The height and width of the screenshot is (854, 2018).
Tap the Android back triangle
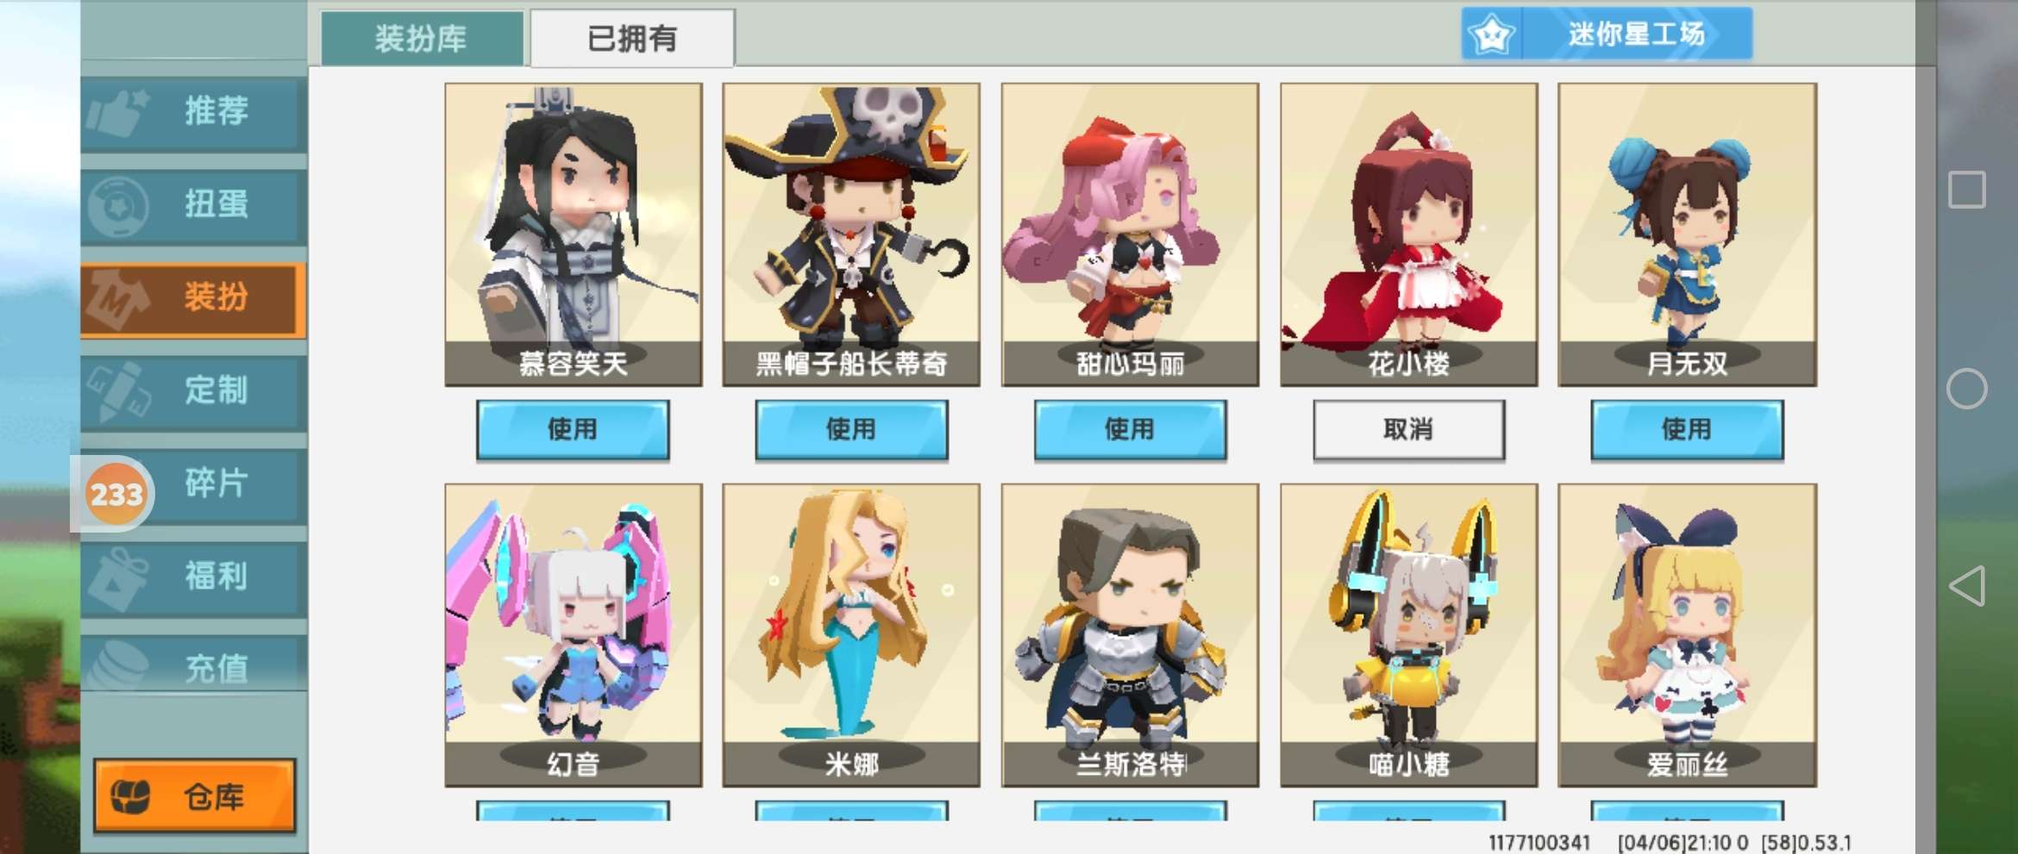coord(1966,586)
